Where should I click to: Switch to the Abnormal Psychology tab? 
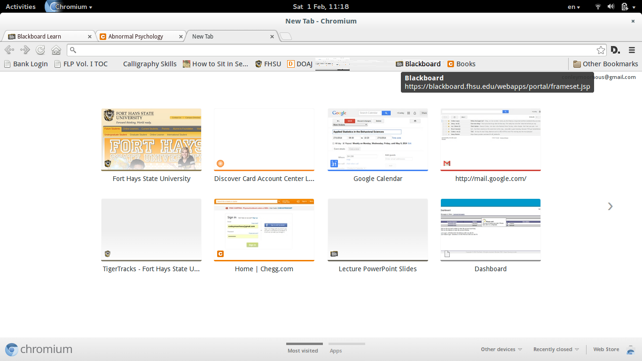click(139, 36)
